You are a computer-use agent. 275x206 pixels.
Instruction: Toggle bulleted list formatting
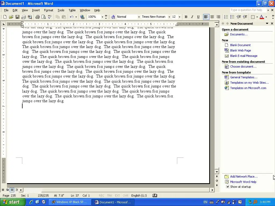232,17
